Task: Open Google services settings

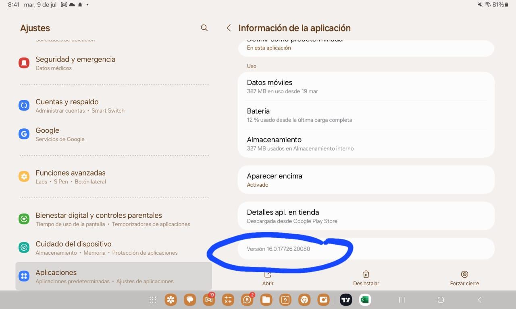Action: (x=114, y=134)
